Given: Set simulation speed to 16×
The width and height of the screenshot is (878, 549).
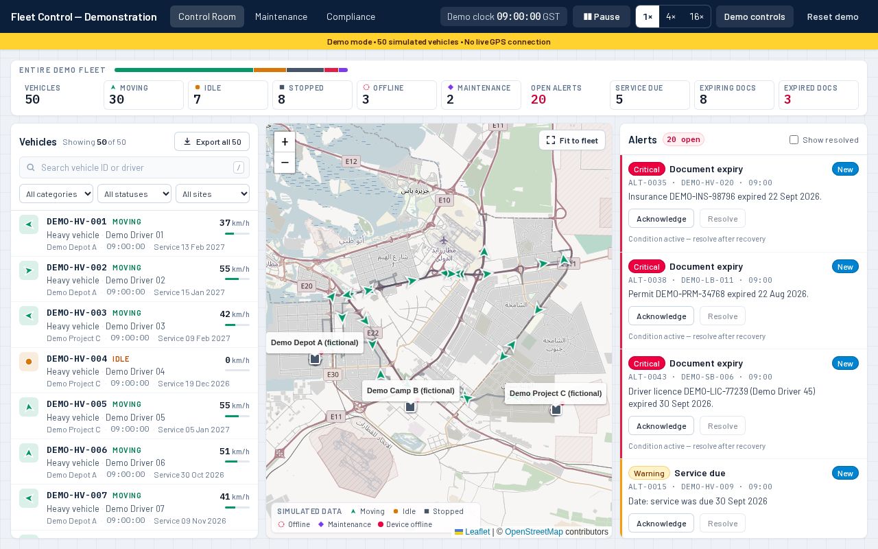Looking at the screenshot, I should point(696,16).
